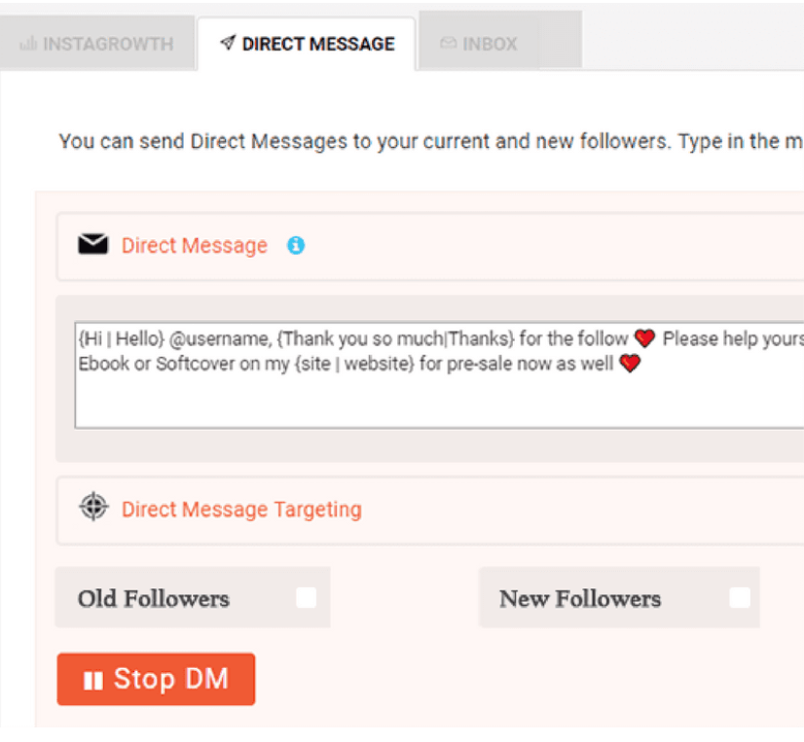Click the black envelope icon beside Direct Message

[93, 245]
